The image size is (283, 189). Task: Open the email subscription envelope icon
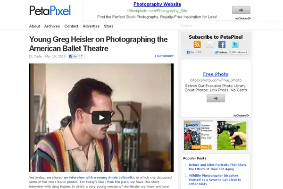click(x=209, y=45)
